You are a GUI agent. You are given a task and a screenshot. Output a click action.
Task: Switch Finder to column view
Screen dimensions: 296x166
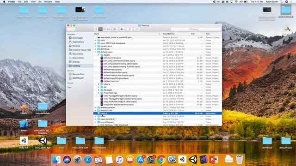[x=105, y=29]
